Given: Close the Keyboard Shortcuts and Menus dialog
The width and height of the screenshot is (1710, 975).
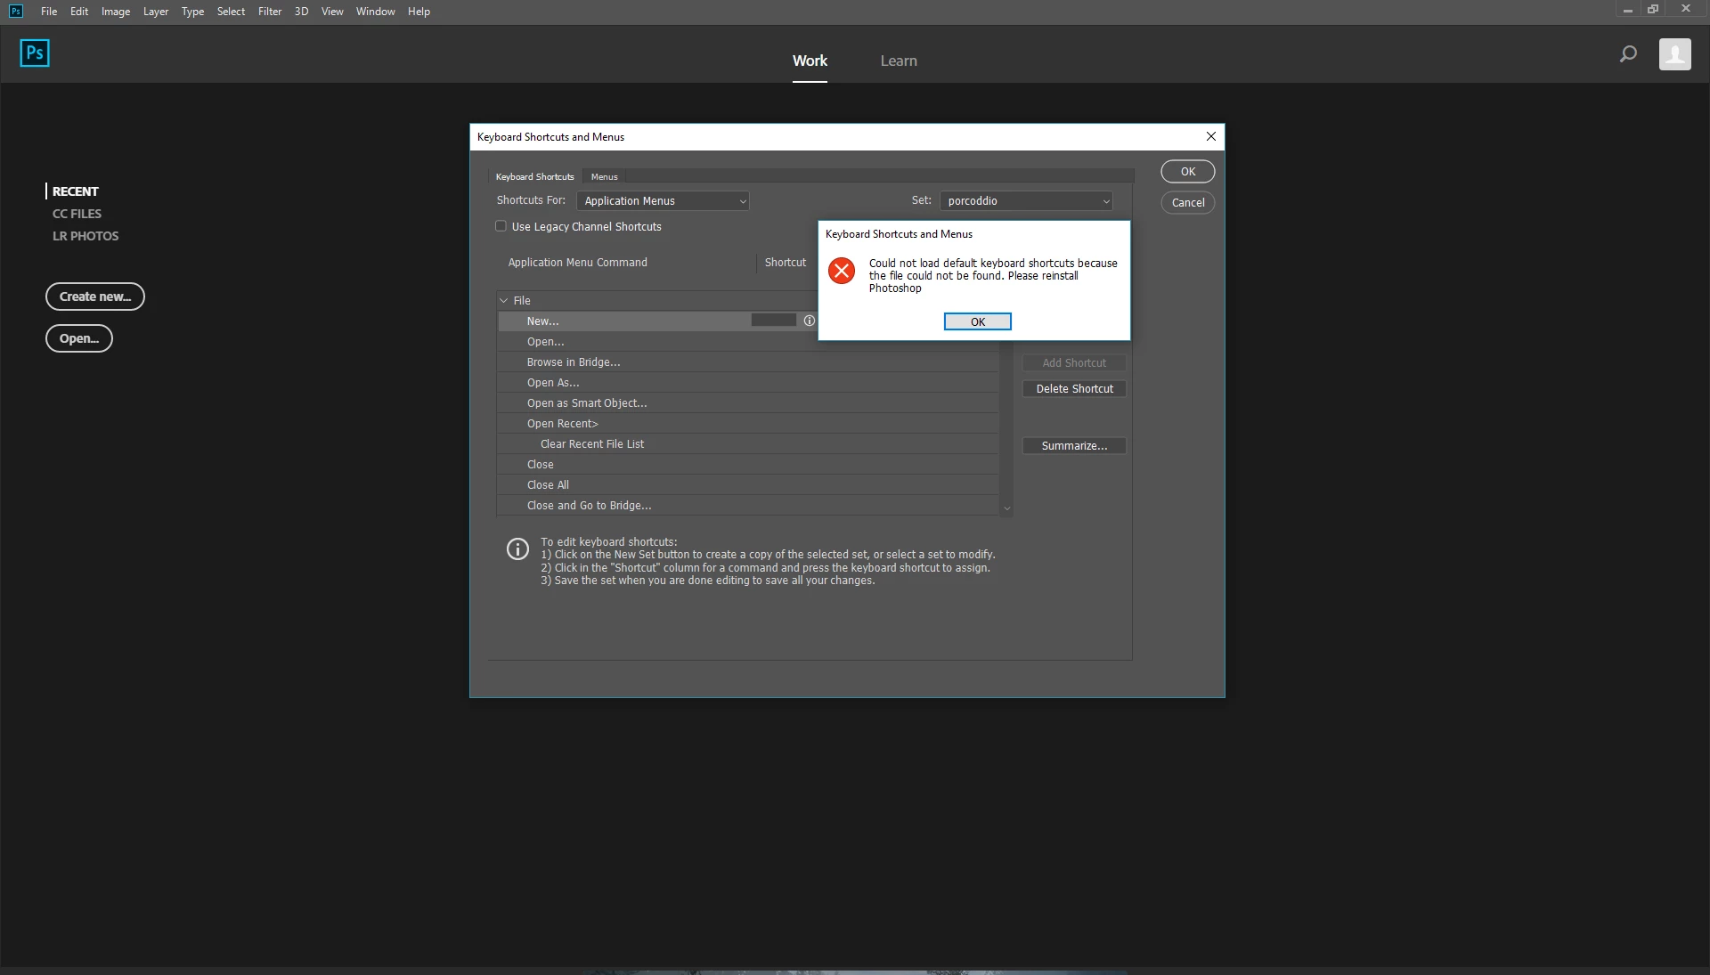Looking at the screenshot, I should pos(1210,137).
